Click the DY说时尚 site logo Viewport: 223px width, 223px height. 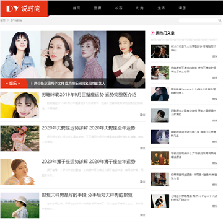pos(24,9)
